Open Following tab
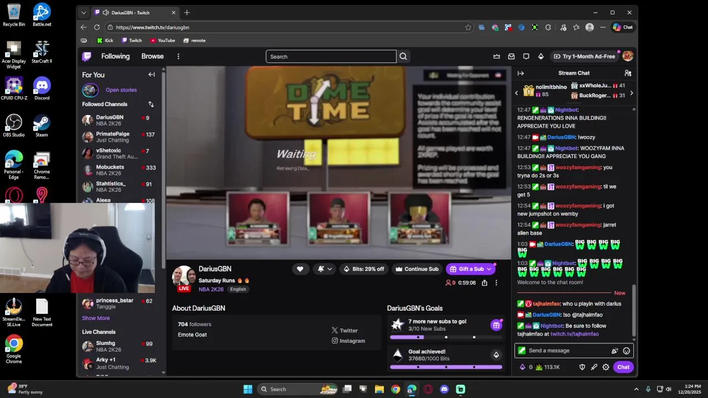The height and width of the screenshot is (398, 708). point(115,56)
